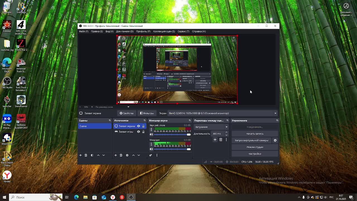Open audio mixer menu (three dots at bottom)
Viewport: 357px width, 201px height.
[157, 155]
